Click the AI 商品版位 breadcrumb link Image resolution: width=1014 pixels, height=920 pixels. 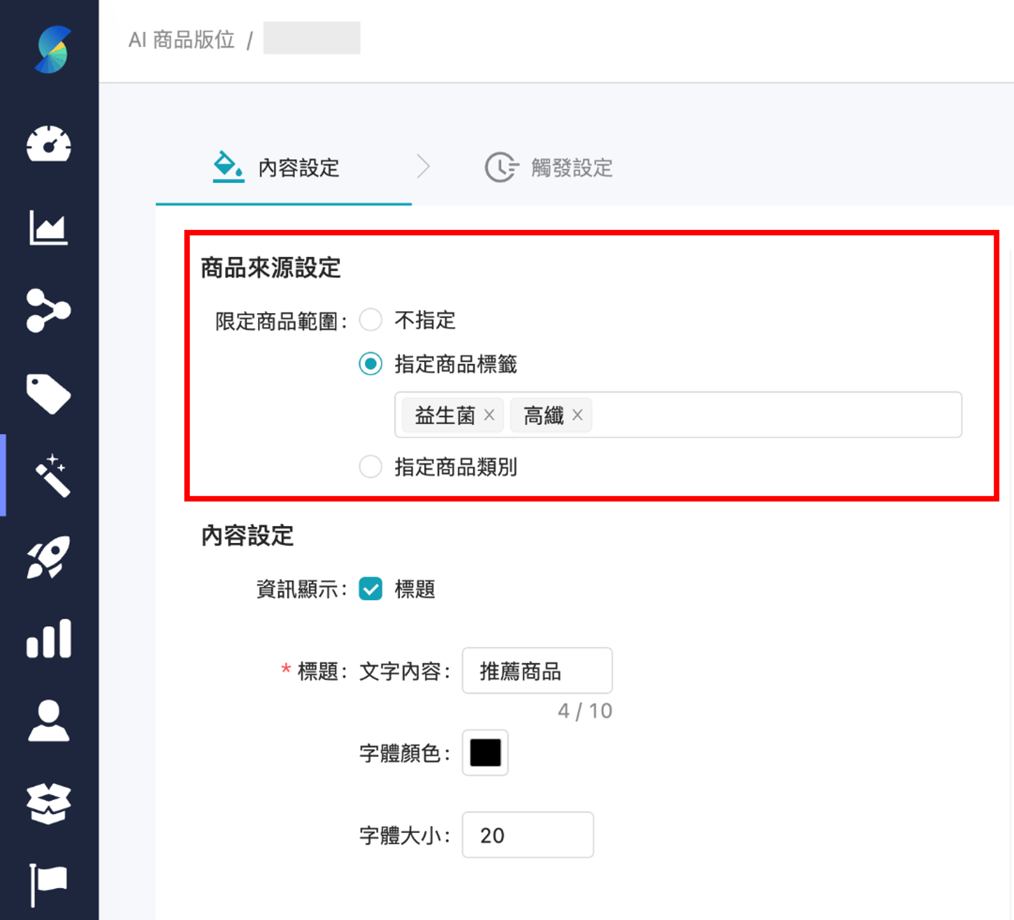pos(182,38)
